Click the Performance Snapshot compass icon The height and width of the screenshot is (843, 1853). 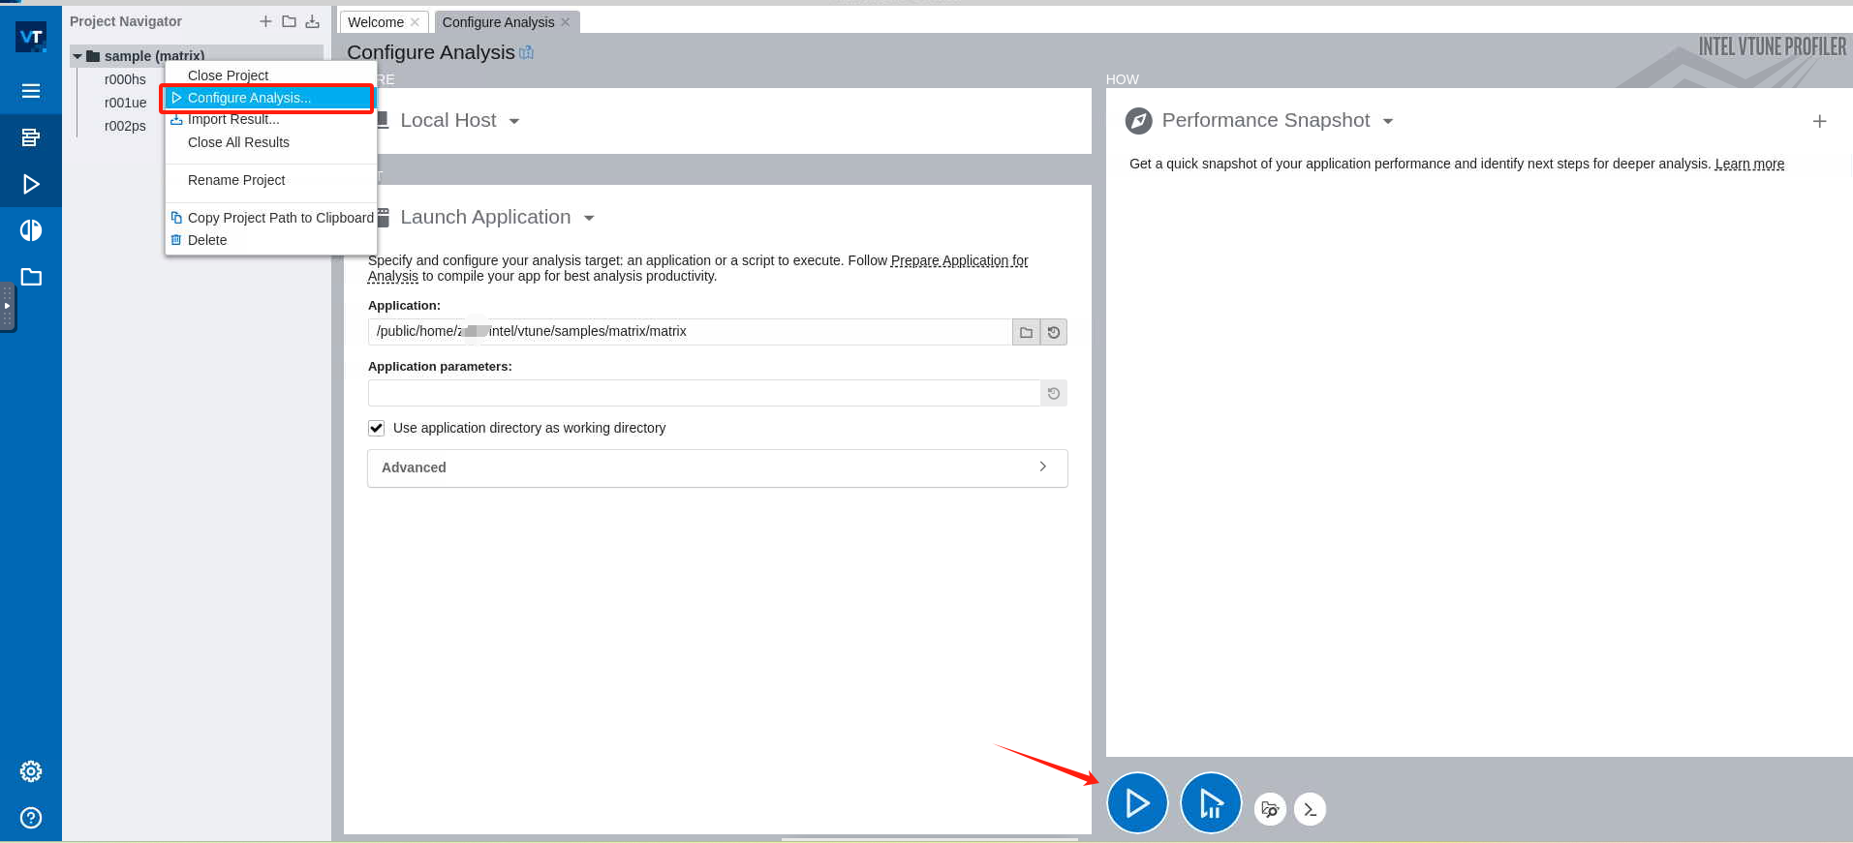(1139, 121)
